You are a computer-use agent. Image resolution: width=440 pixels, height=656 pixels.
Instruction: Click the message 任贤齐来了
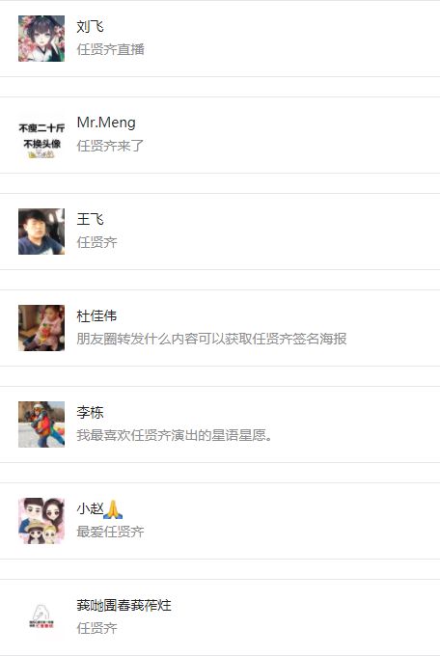point(110,146)
